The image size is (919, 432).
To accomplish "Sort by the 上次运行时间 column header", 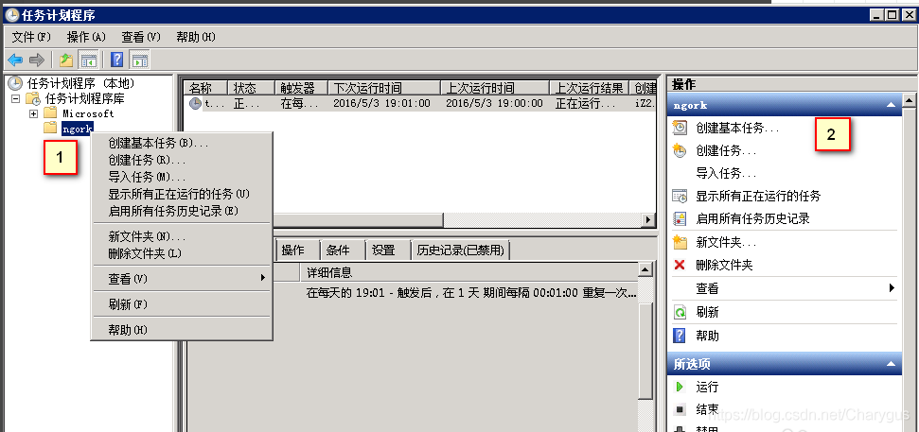I will coord(495,88).
